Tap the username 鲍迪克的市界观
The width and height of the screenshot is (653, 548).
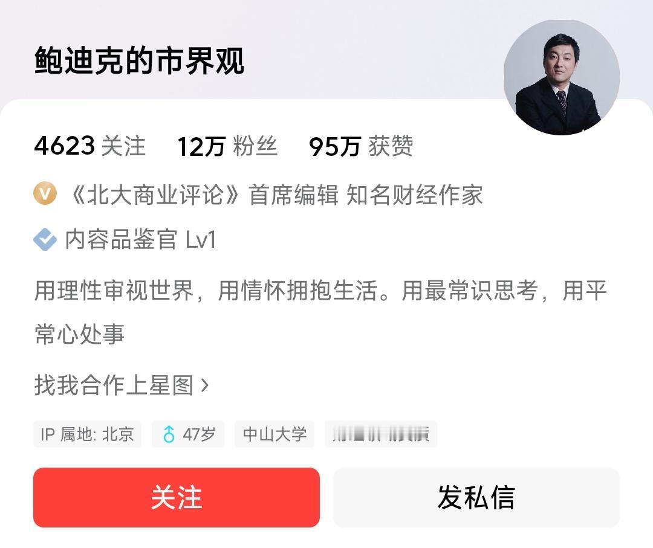(139, 61)
